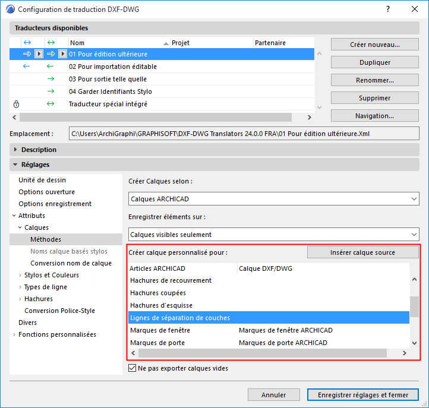
Task: Select Hachures d'esquisse row
Action: click(x=269, y=305)
